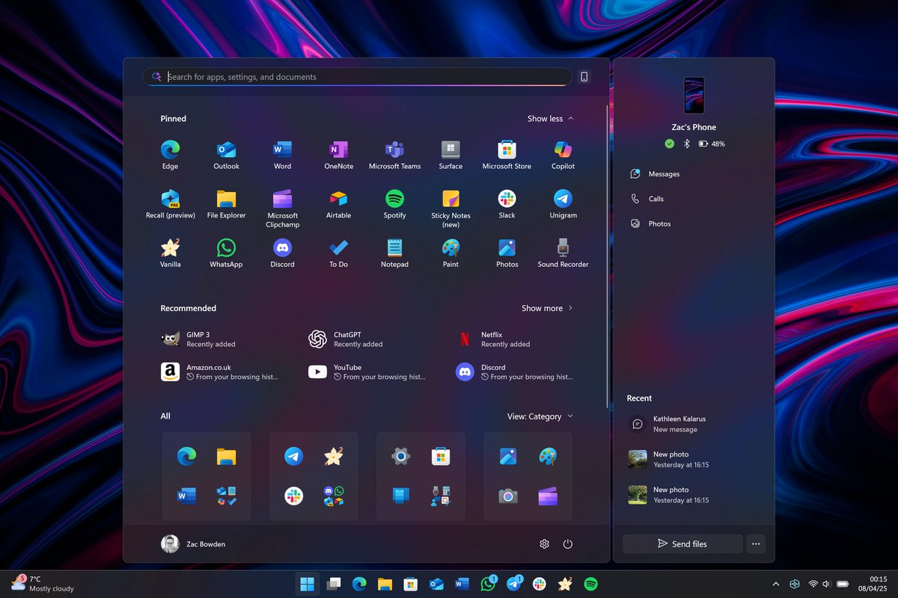The width and height of the screenshot is (898, 598).
Task: Open Settings gear in Start footer
Action: [544, 544]
